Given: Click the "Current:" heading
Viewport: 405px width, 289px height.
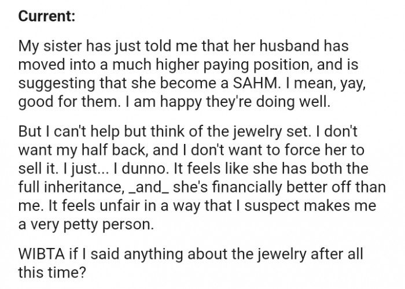Looking at the screenshot, I should click(x=46, y=17).
